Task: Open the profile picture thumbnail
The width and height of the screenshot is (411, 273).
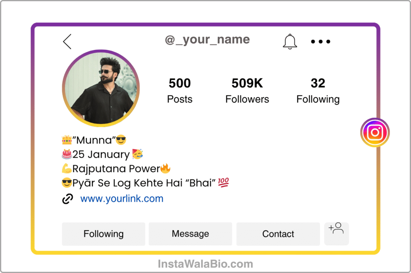Action: (101, 88)
